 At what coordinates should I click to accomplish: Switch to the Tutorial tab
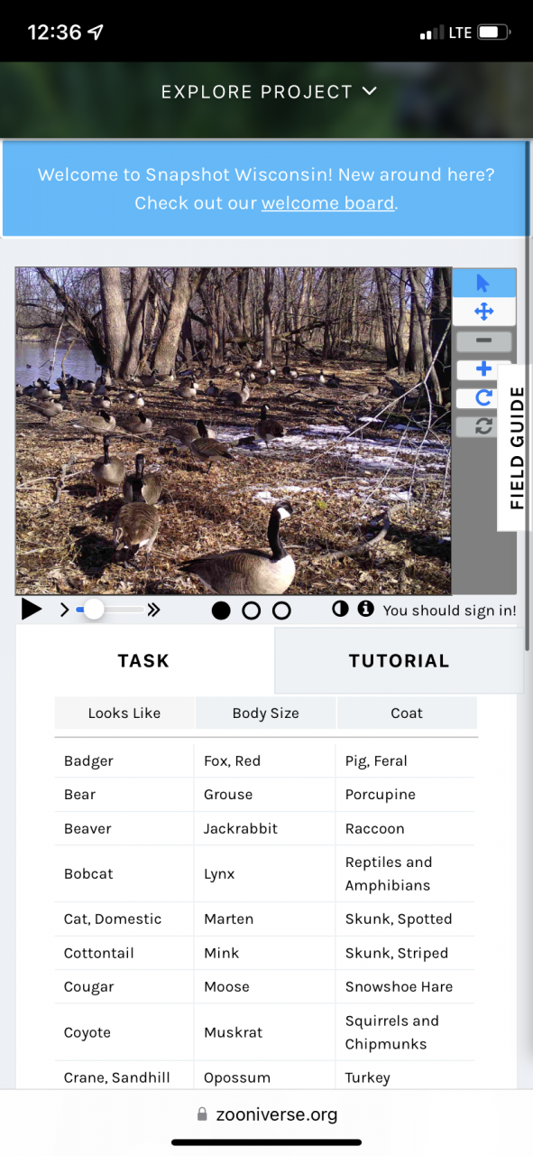coord(399,660)
